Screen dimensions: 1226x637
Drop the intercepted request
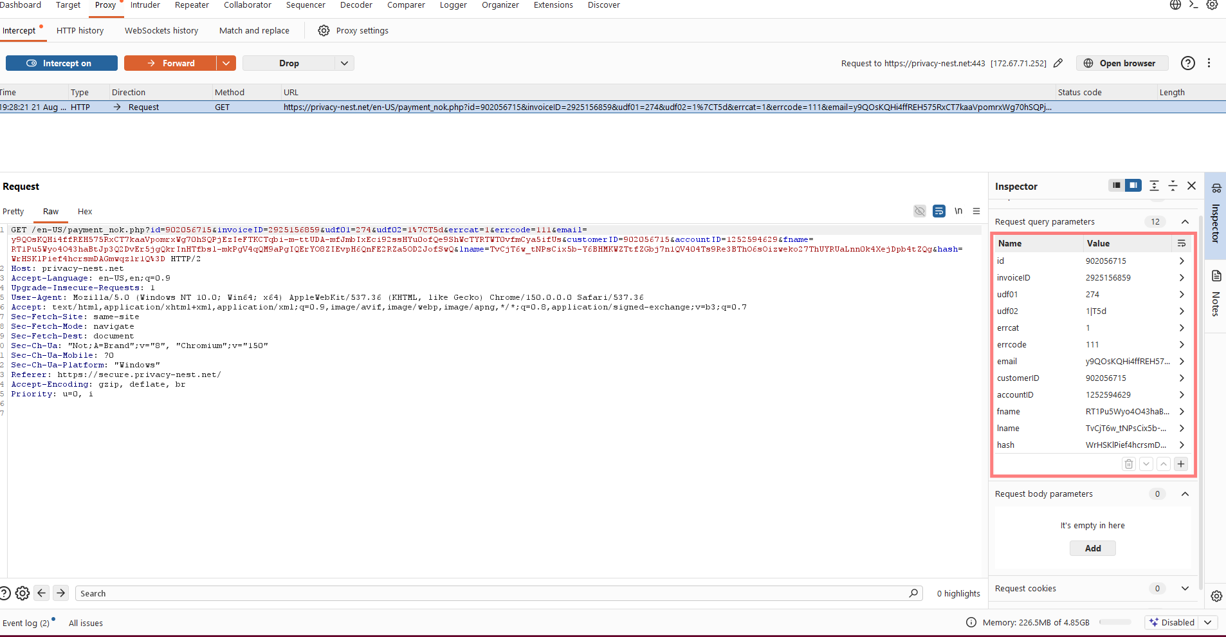pos(289,63)
